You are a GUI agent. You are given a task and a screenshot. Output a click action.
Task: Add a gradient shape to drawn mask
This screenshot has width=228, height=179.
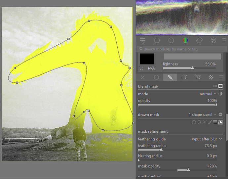click(x=215, y=122)
